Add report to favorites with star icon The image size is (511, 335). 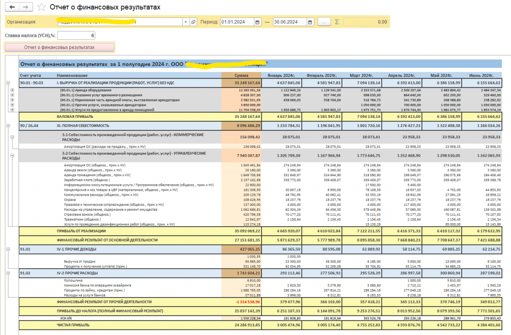point(41,7)
